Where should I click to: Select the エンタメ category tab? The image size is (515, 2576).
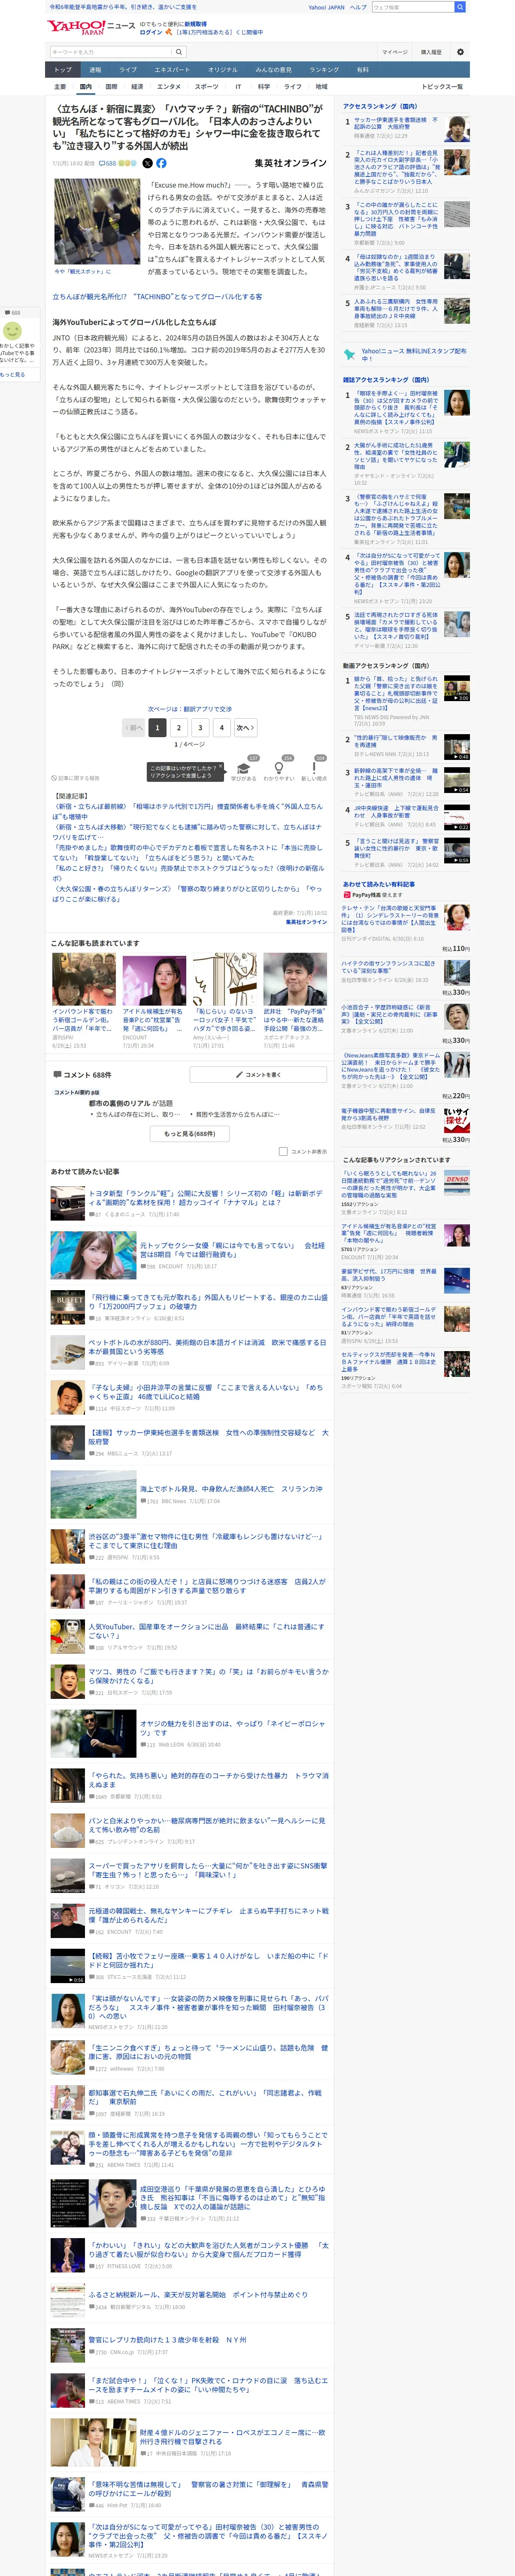coord(169,87)
